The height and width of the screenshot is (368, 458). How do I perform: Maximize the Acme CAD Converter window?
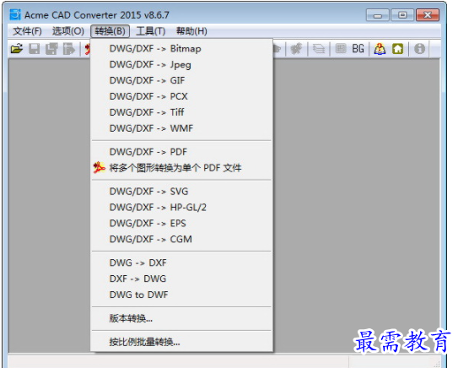tap(402, 15)
